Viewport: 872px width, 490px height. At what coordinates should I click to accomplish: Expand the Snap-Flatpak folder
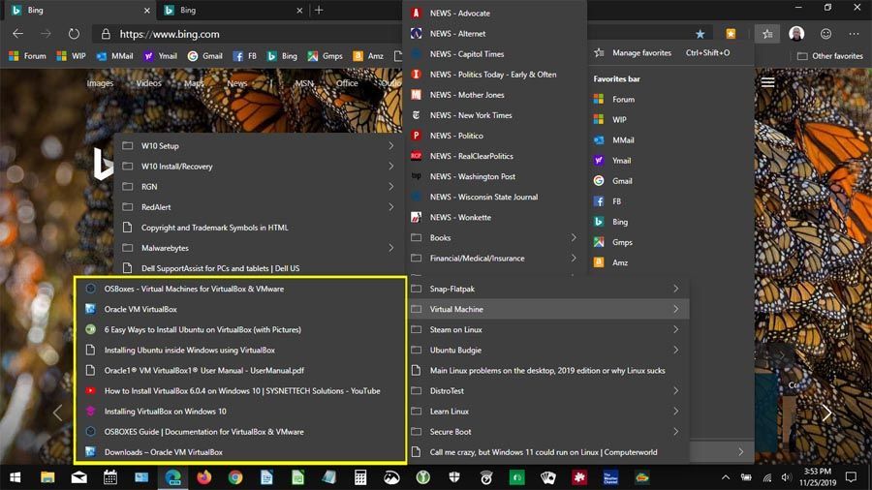click(547, 289)
